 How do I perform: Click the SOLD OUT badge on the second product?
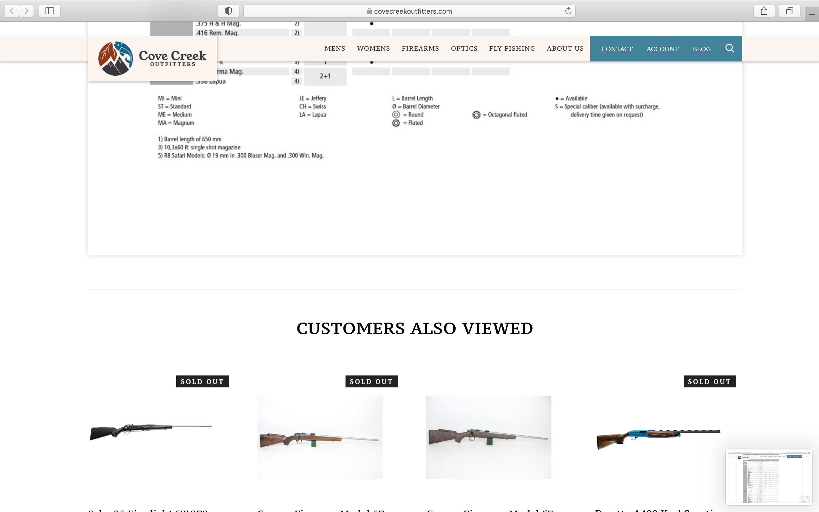(372, 381)
